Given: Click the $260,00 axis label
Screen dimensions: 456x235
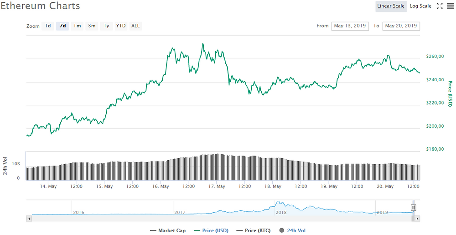Looking at the screenshot, I should [435, 57].
